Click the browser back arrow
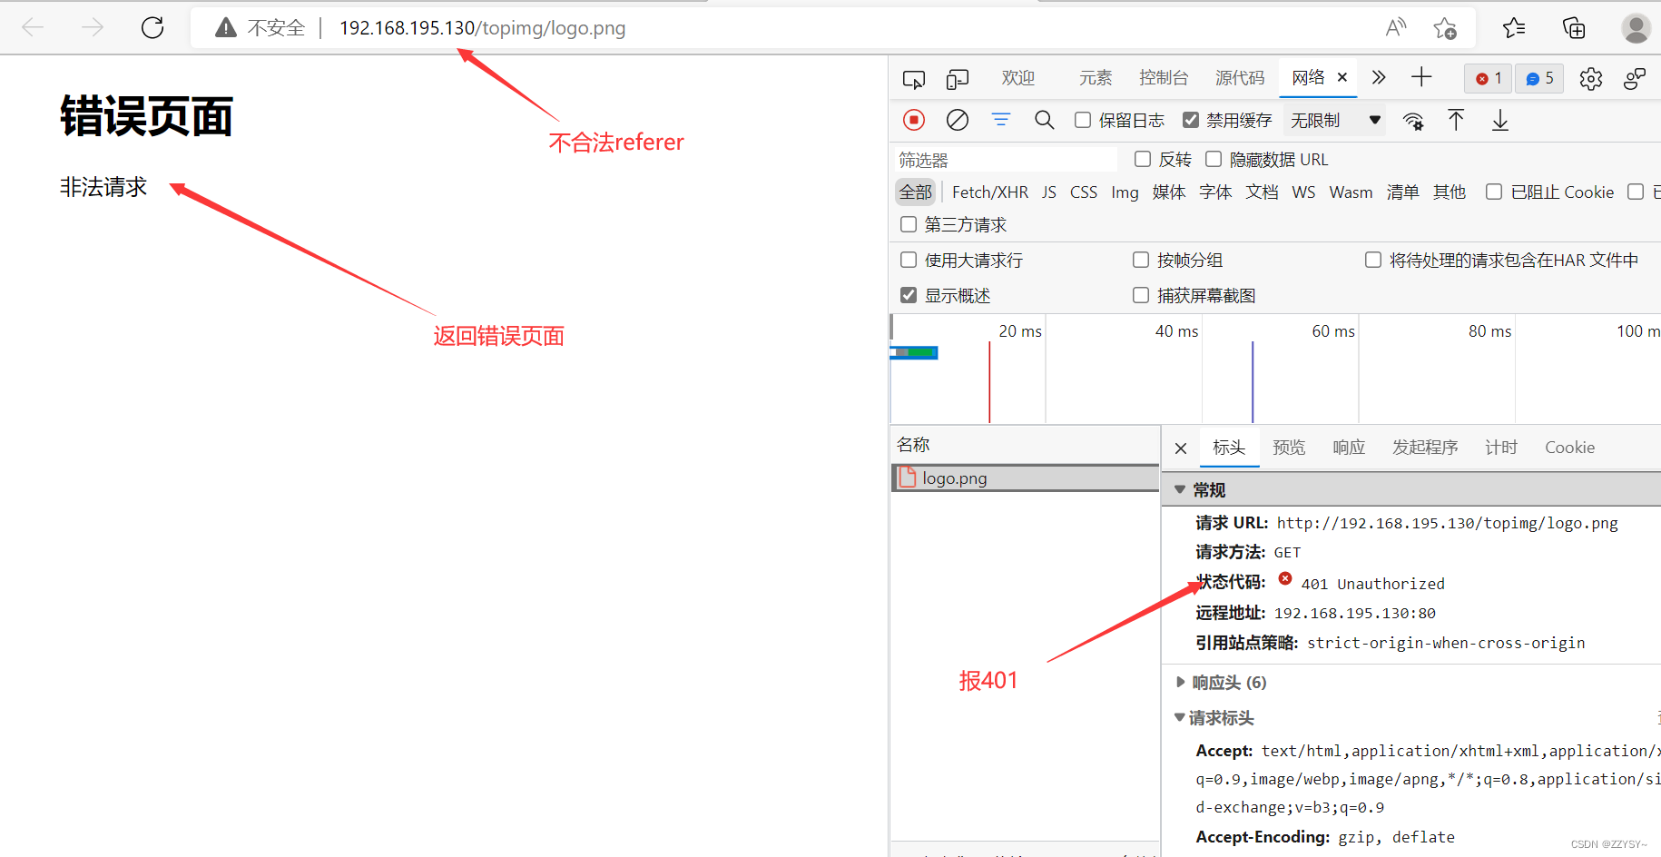The height and width of the screenshot is (857, 1661). click(33, 28)
